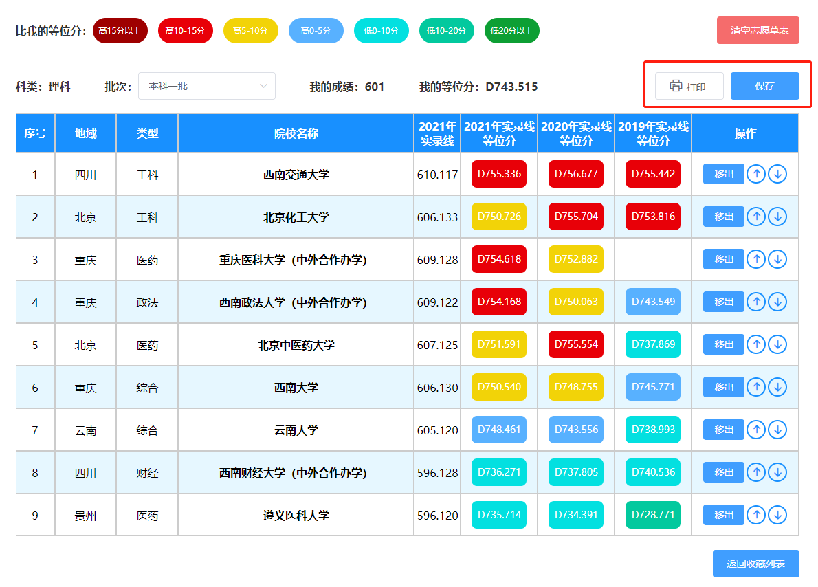Click the yellow 高5-10分 legend chip

[250, 31]
